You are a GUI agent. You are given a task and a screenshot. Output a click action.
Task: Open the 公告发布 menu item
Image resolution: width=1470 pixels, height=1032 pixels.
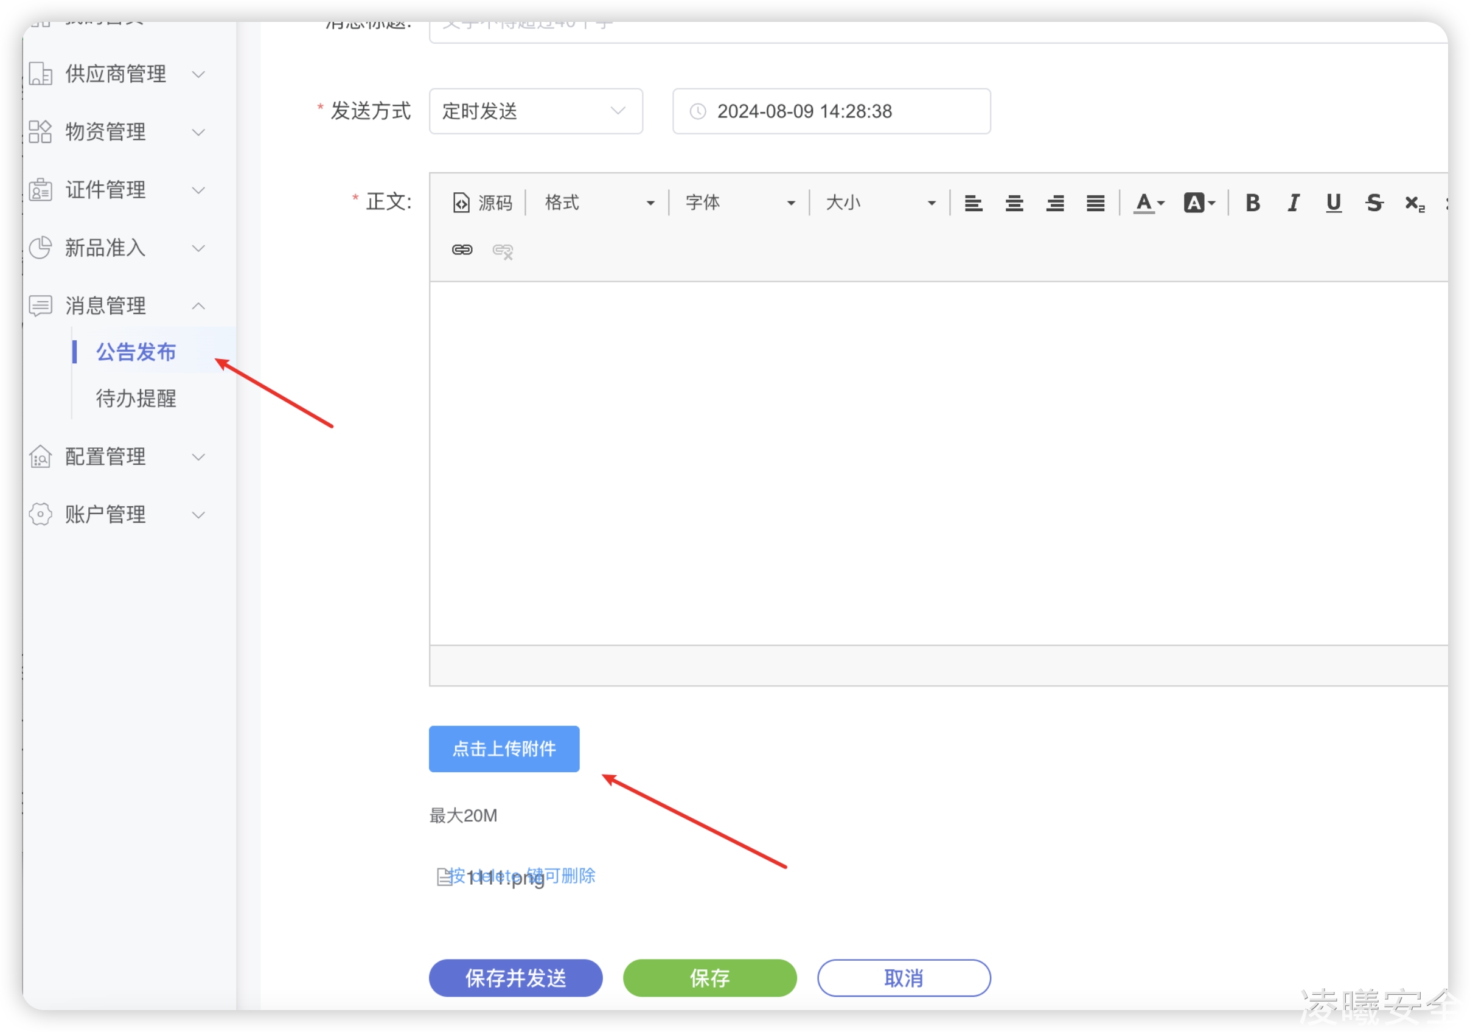[x=136, y=352]
